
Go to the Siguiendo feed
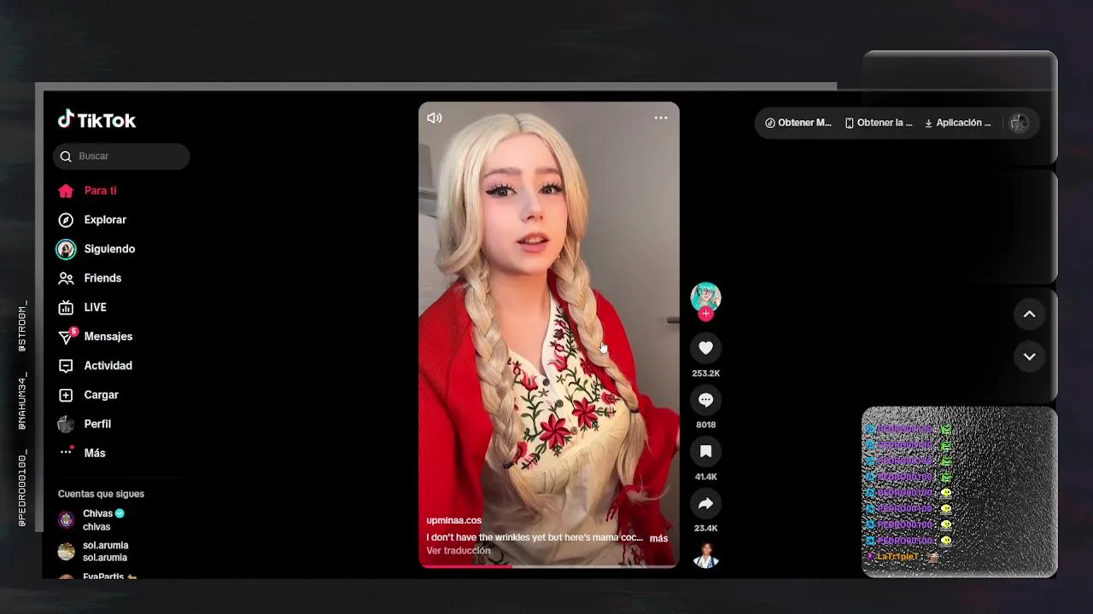(109, 249)
